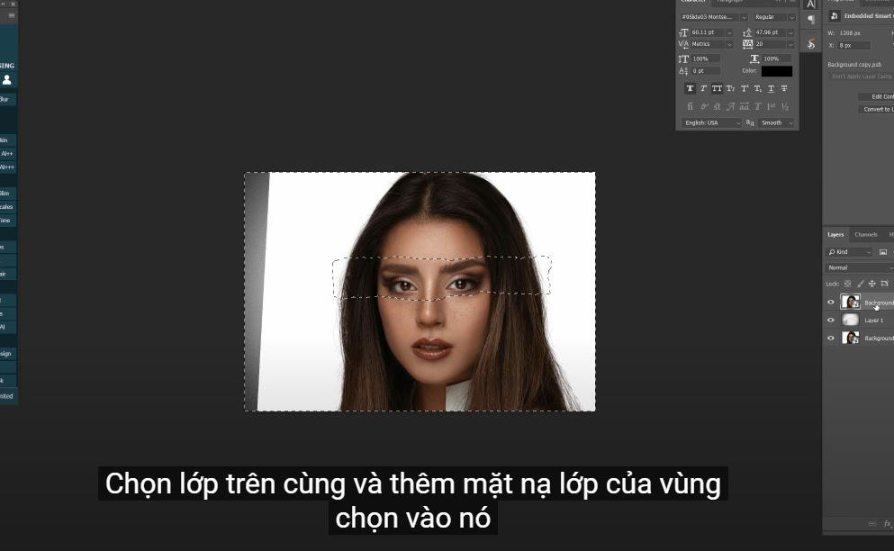Click prevent artboard auto-nesting lock icon
This screenshot has height=551, width=894.
884,284
